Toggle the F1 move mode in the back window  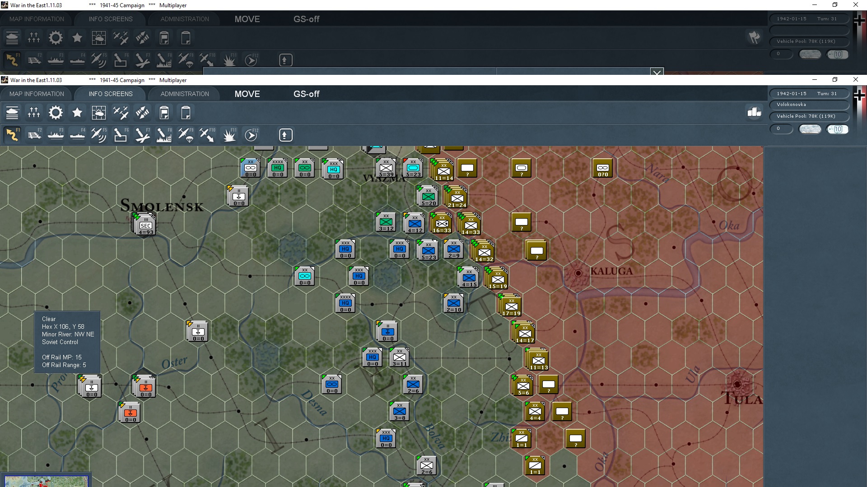pyautogui.click(x=12, y=60)
